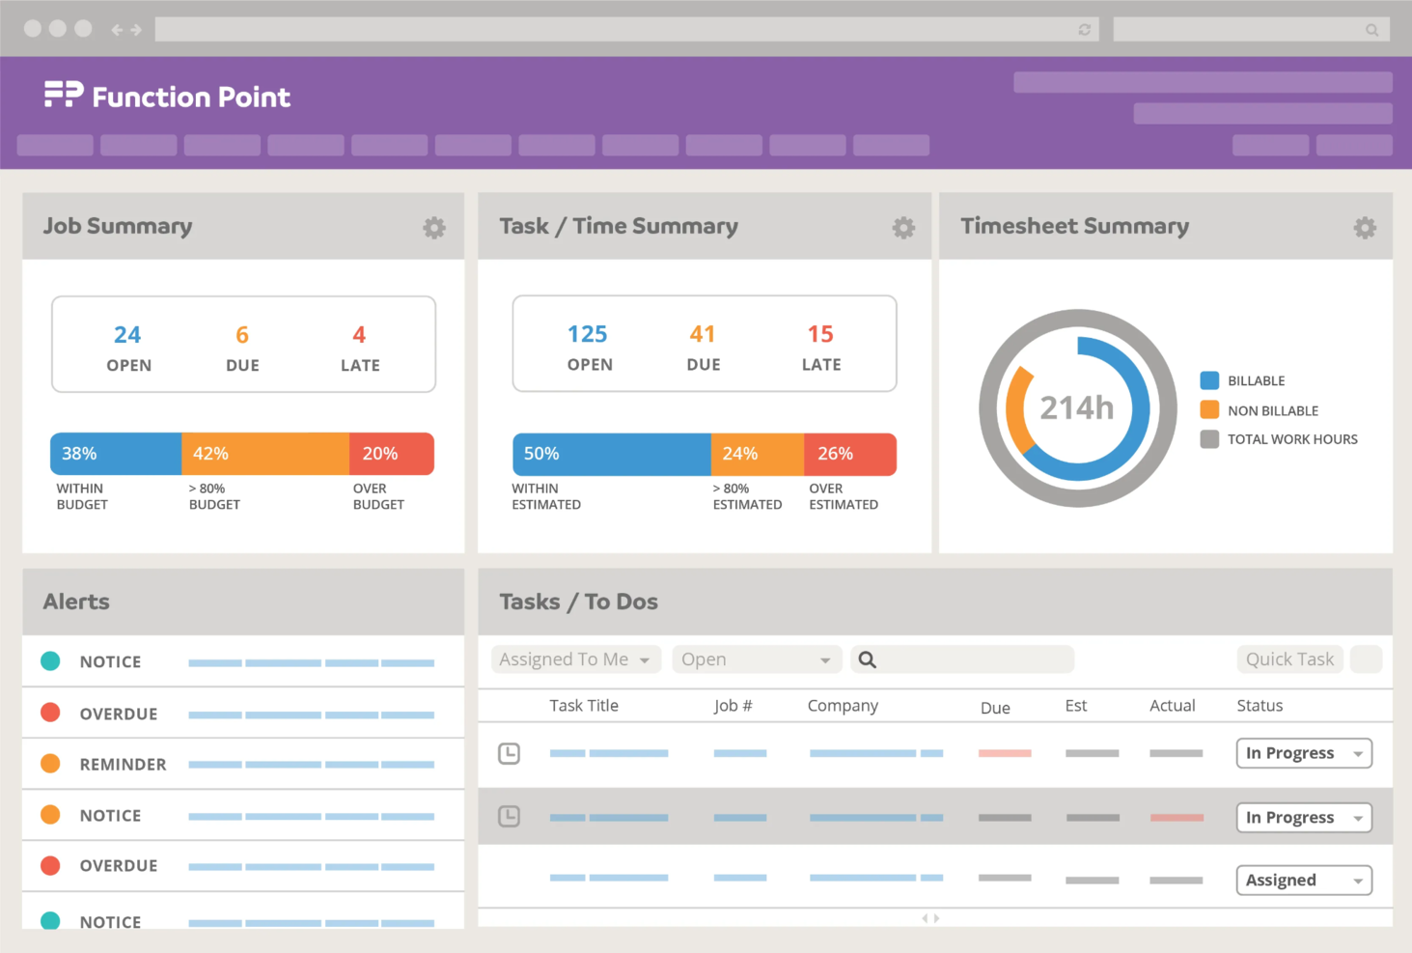Click the clock icon on the first task row

pos(510,753)
